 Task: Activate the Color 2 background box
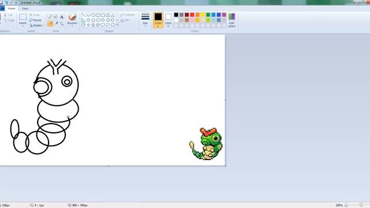point(168,20)
